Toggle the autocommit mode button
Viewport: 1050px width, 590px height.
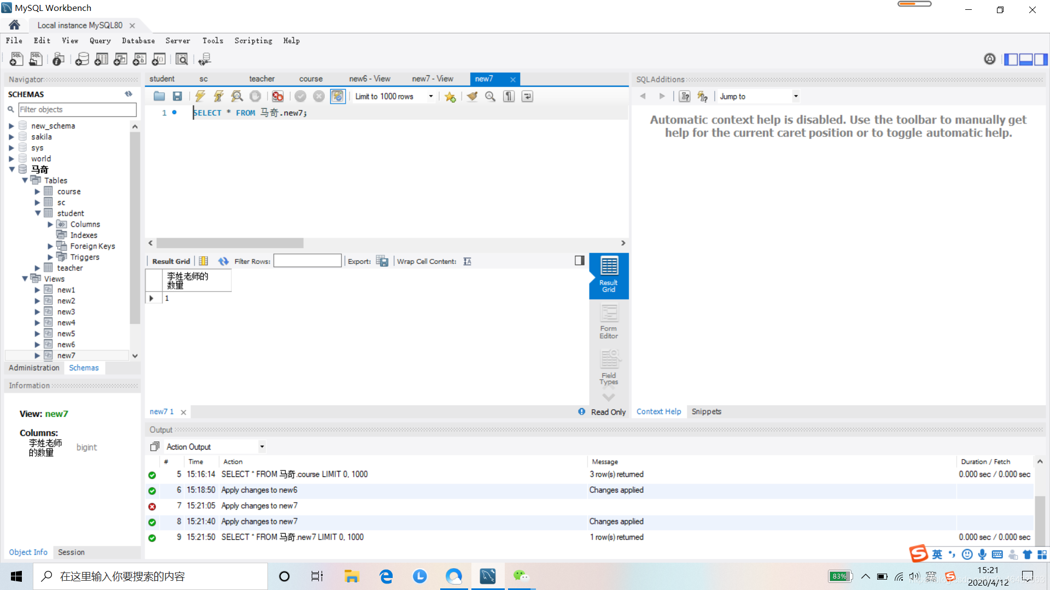pyautogui.click(x=338, y=96)
